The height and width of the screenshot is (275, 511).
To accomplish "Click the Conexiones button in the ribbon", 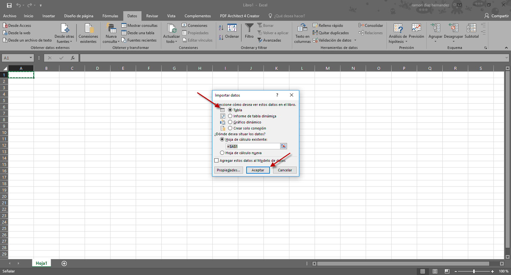I will tap(194, 26).
